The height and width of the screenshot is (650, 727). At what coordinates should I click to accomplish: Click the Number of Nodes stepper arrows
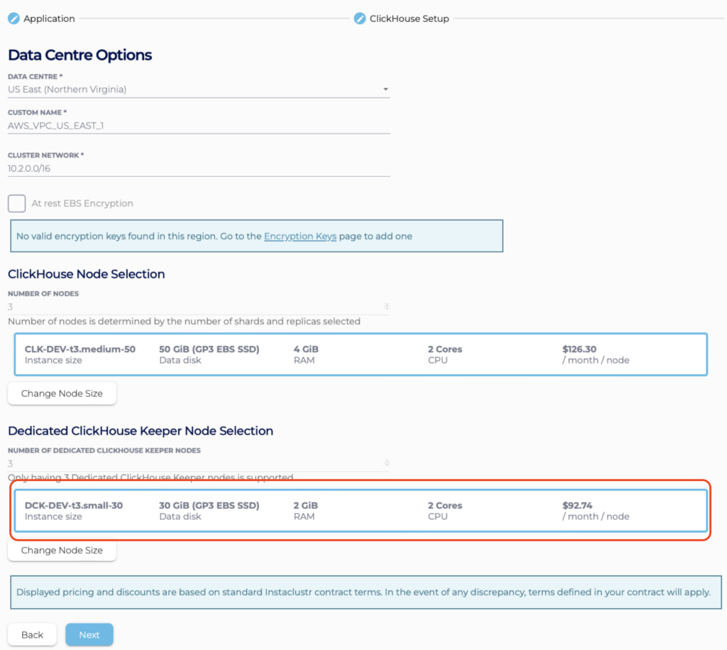pos(386,307)
